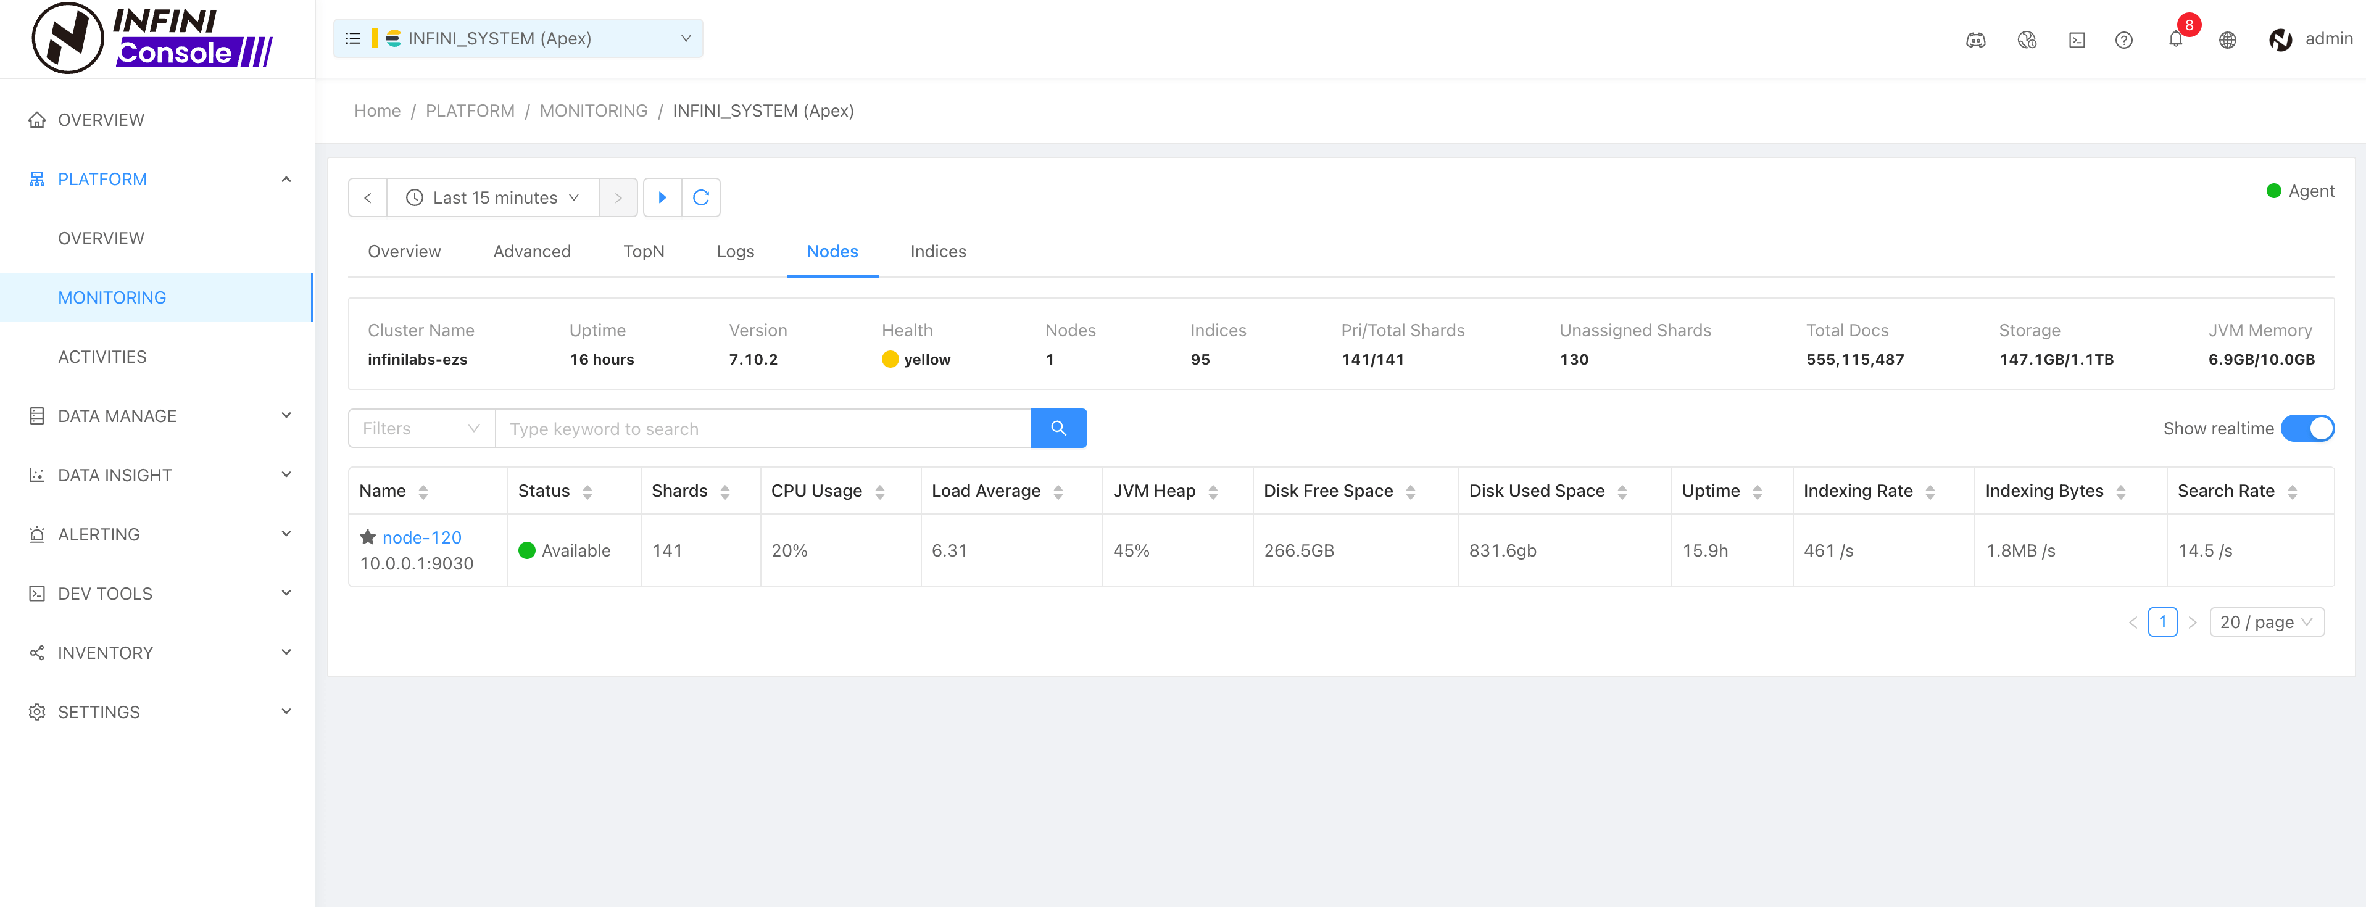2366x907 pixels.
Task: Click the Discord community icon
Action: (1975, 39)
